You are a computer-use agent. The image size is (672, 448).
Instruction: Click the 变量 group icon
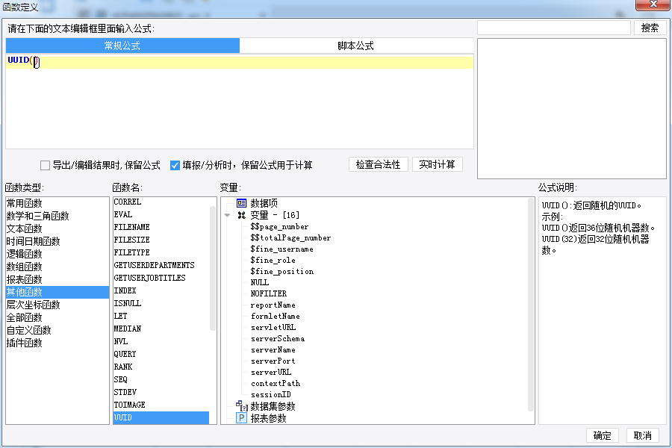pyautogui.click(x=242, y=215)
